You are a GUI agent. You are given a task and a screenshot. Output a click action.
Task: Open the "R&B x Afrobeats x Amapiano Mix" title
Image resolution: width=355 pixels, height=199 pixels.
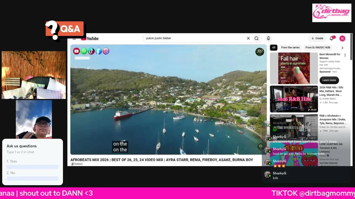coord(333,119)
